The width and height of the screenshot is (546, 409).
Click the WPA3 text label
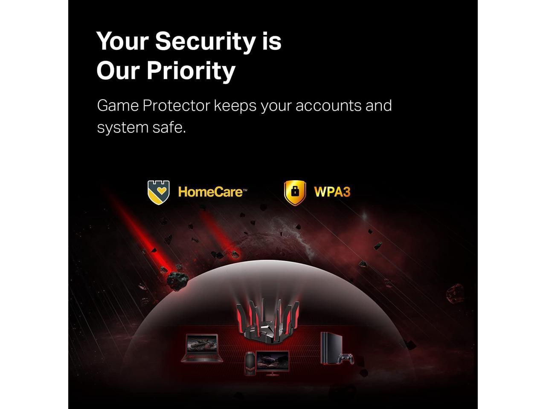332,192
